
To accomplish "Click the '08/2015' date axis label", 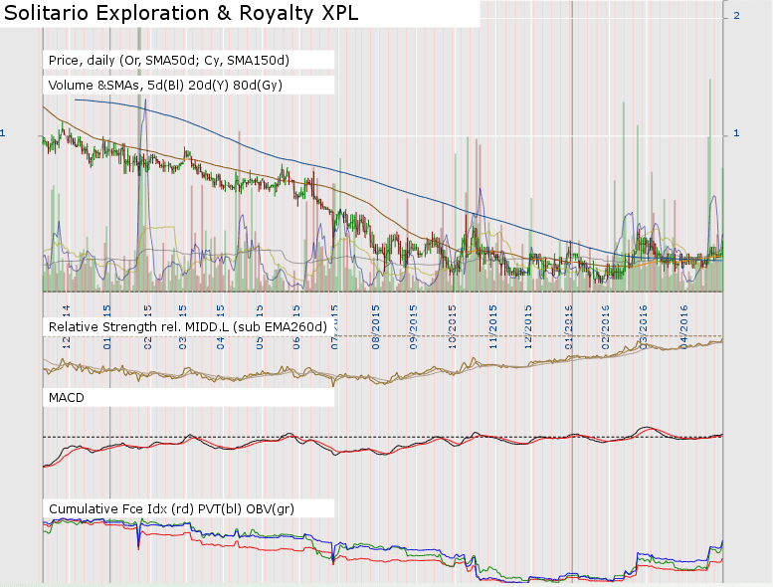I will [376, 327].
